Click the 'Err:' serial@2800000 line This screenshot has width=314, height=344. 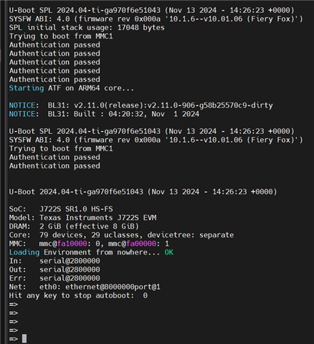pos(54,278)
